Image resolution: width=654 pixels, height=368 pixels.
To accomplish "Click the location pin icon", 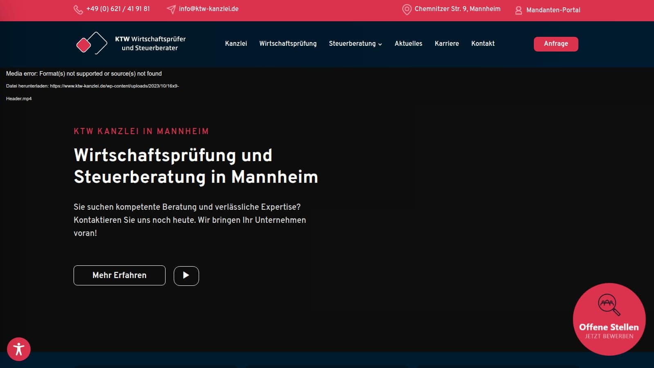I will tap(407, 9).
